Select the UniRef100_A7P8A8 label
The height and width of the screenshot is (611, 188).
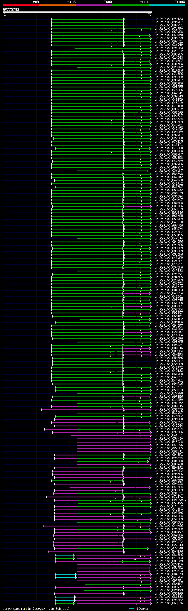(x=169, y=548)
